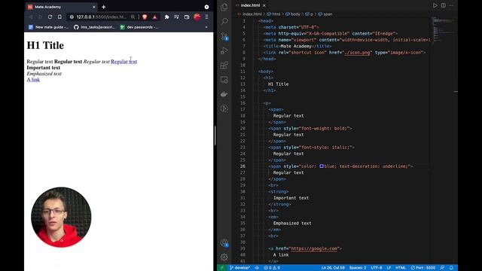Click the blue underlined 'Regular text' on page
482x271 pixels.
[124, 62]
